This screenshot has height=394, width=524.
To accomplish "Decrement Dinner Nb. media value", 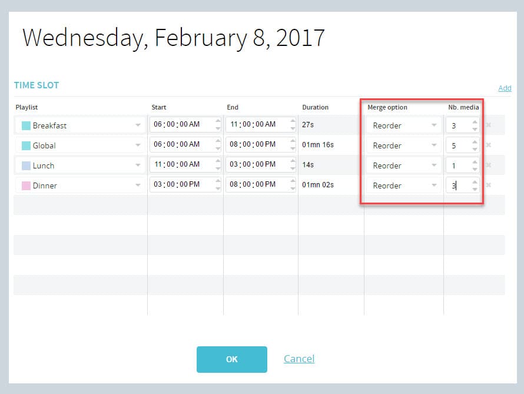I will pos(475,190).
